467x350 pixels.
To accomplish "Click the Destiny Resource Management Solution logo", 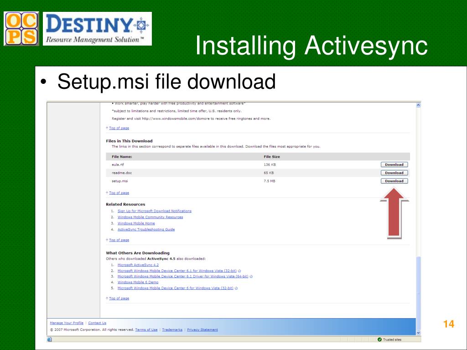I will (x=98, y=29).
